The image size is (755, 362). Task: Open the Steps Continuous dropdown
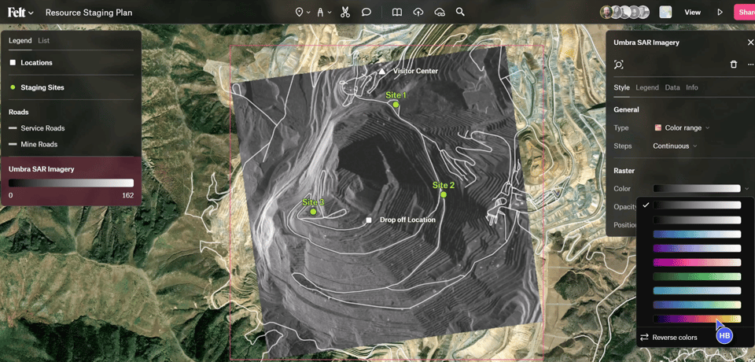click(675, 146)
